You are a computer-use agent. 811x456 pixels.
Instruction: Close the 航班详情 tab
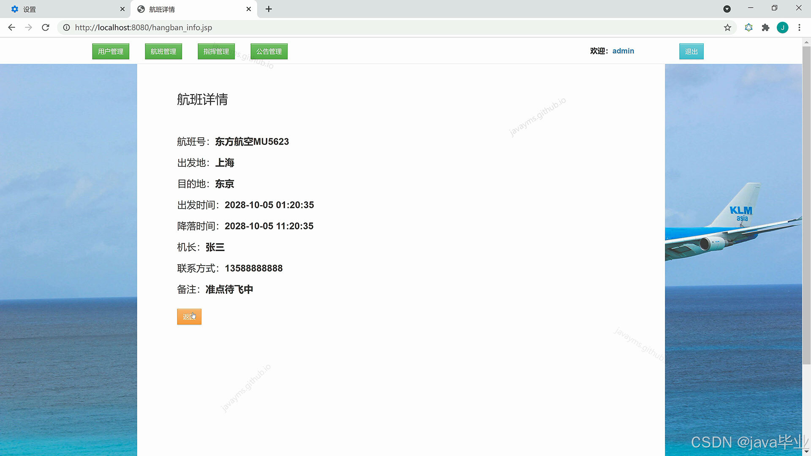249,9
